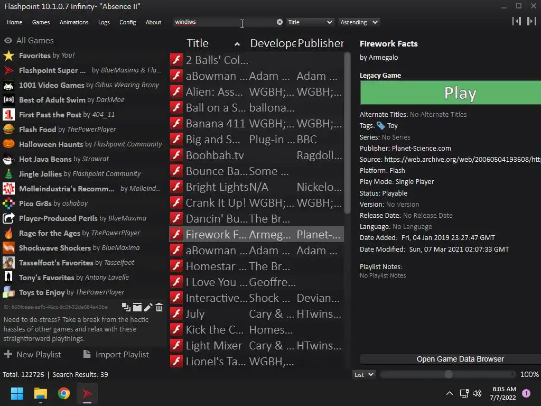Open the web.archive.org source link

pos(462,159)
